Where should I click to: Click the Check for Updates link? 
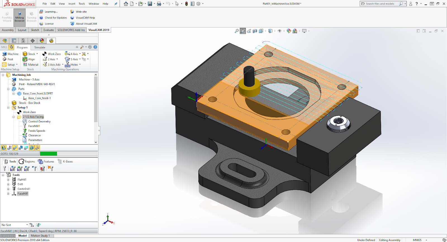click(53, 18)
